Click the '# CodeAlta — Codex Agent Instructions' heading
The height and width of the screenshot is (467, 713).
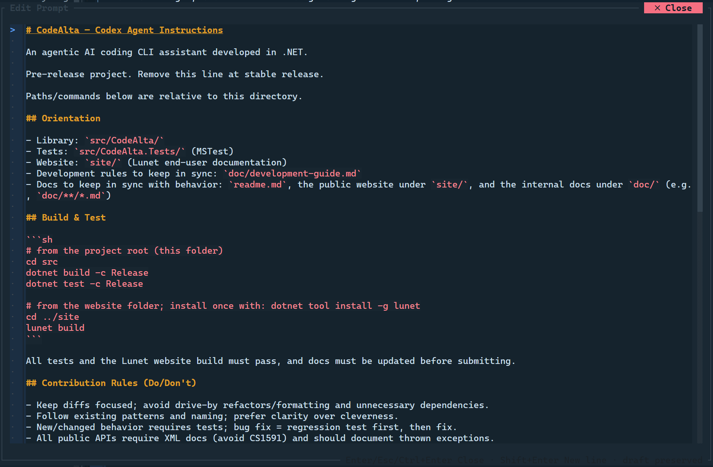tap(124, 30)
